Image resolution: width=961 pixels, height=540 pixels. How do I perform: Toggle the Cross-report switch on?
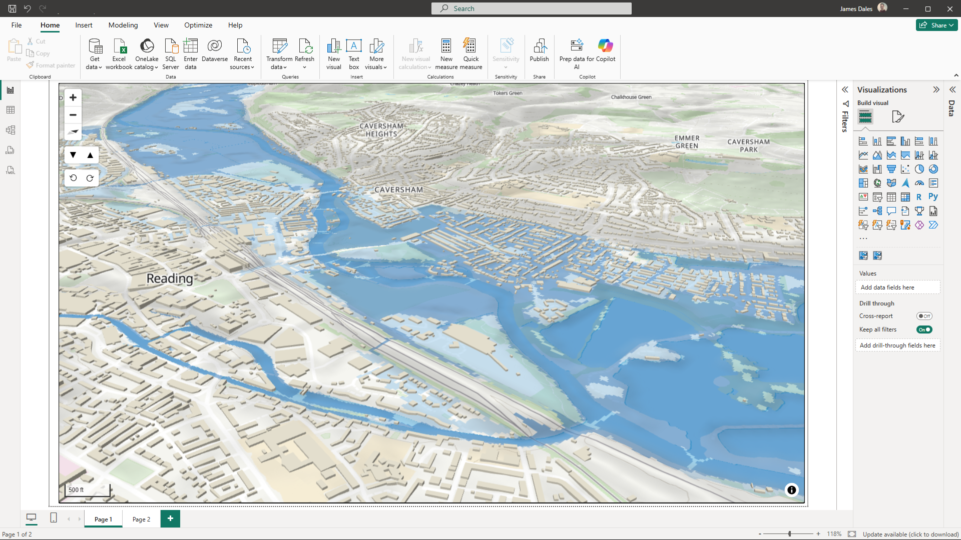[924, 316]
